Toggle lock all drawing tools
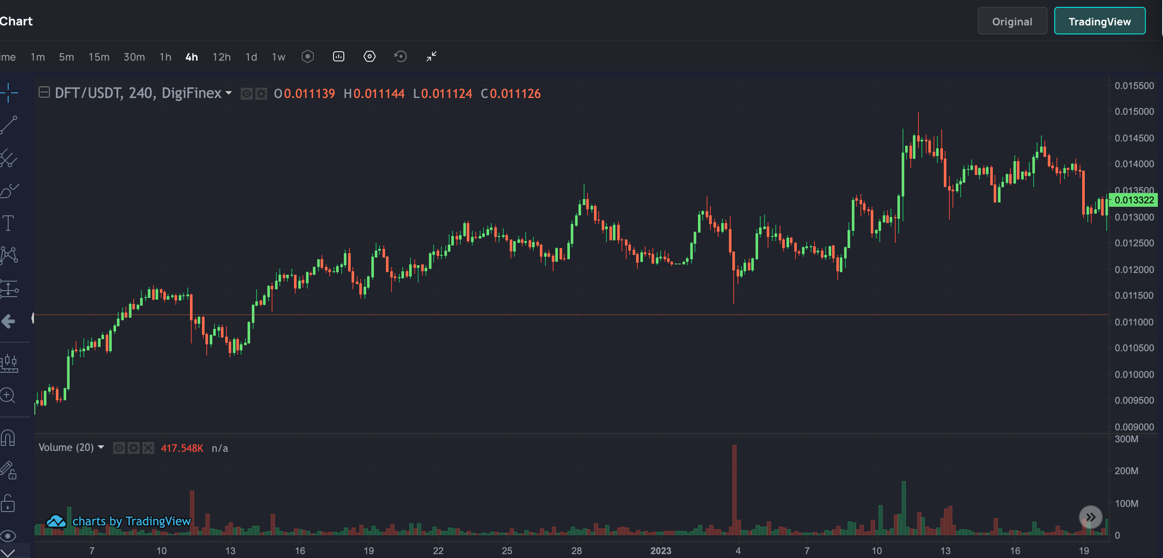This screenshot has height=558, width=1163. coord(8,503)
